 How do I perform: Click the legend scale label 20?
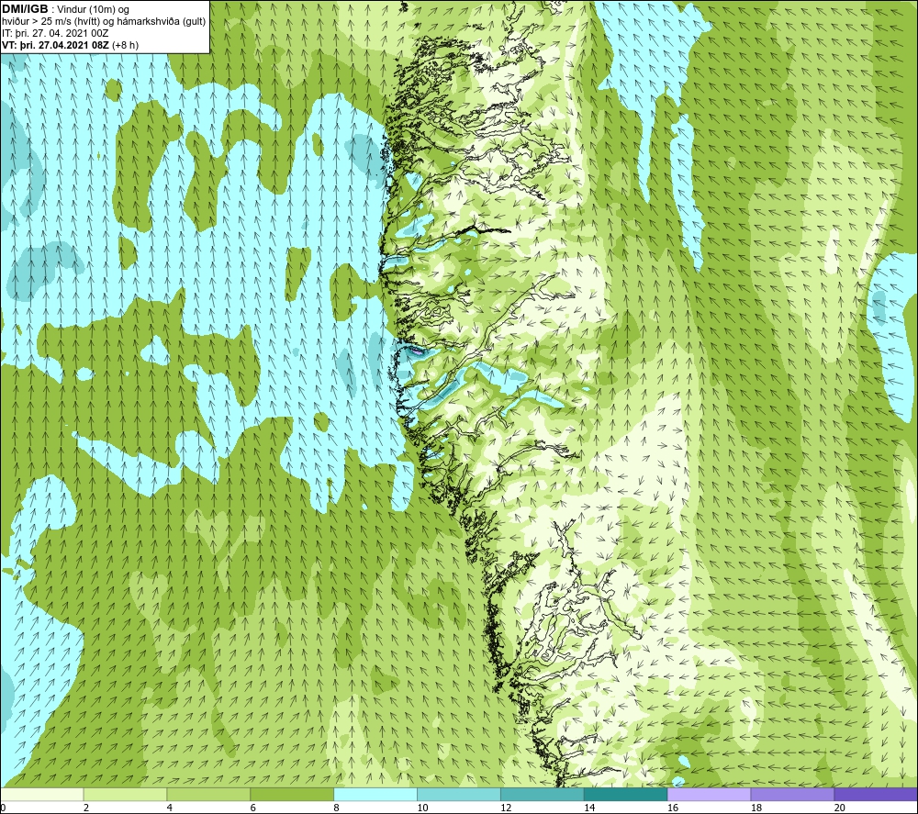coord(840,808)
